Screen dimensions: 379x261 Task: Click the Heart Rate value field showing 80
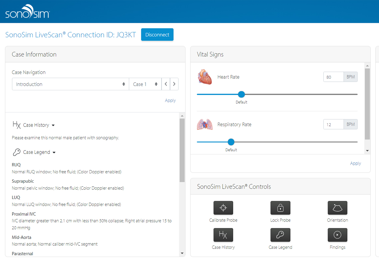[x=333, y=77]
